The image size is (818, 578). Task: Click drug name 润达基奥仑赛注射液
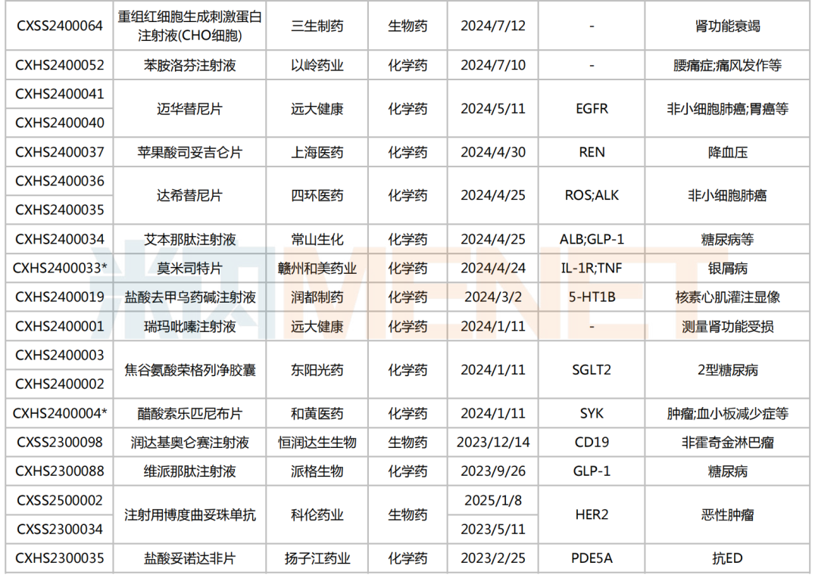(x=189, y=442)
